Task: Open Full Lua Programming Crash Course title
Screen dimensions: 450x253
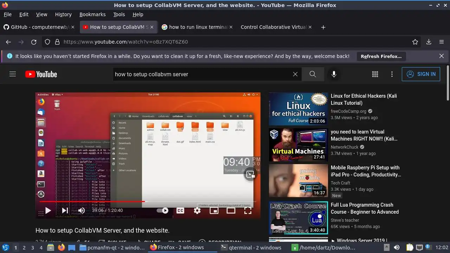Action: pos(365,208)
